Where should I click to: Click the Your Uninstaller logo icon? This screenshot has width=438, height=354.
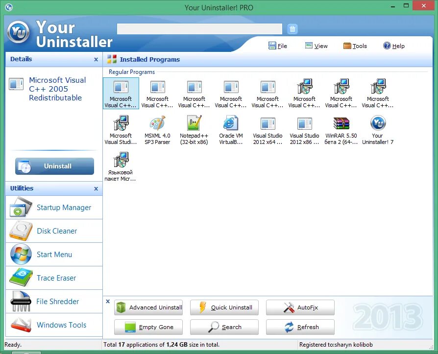click(19, 32)
